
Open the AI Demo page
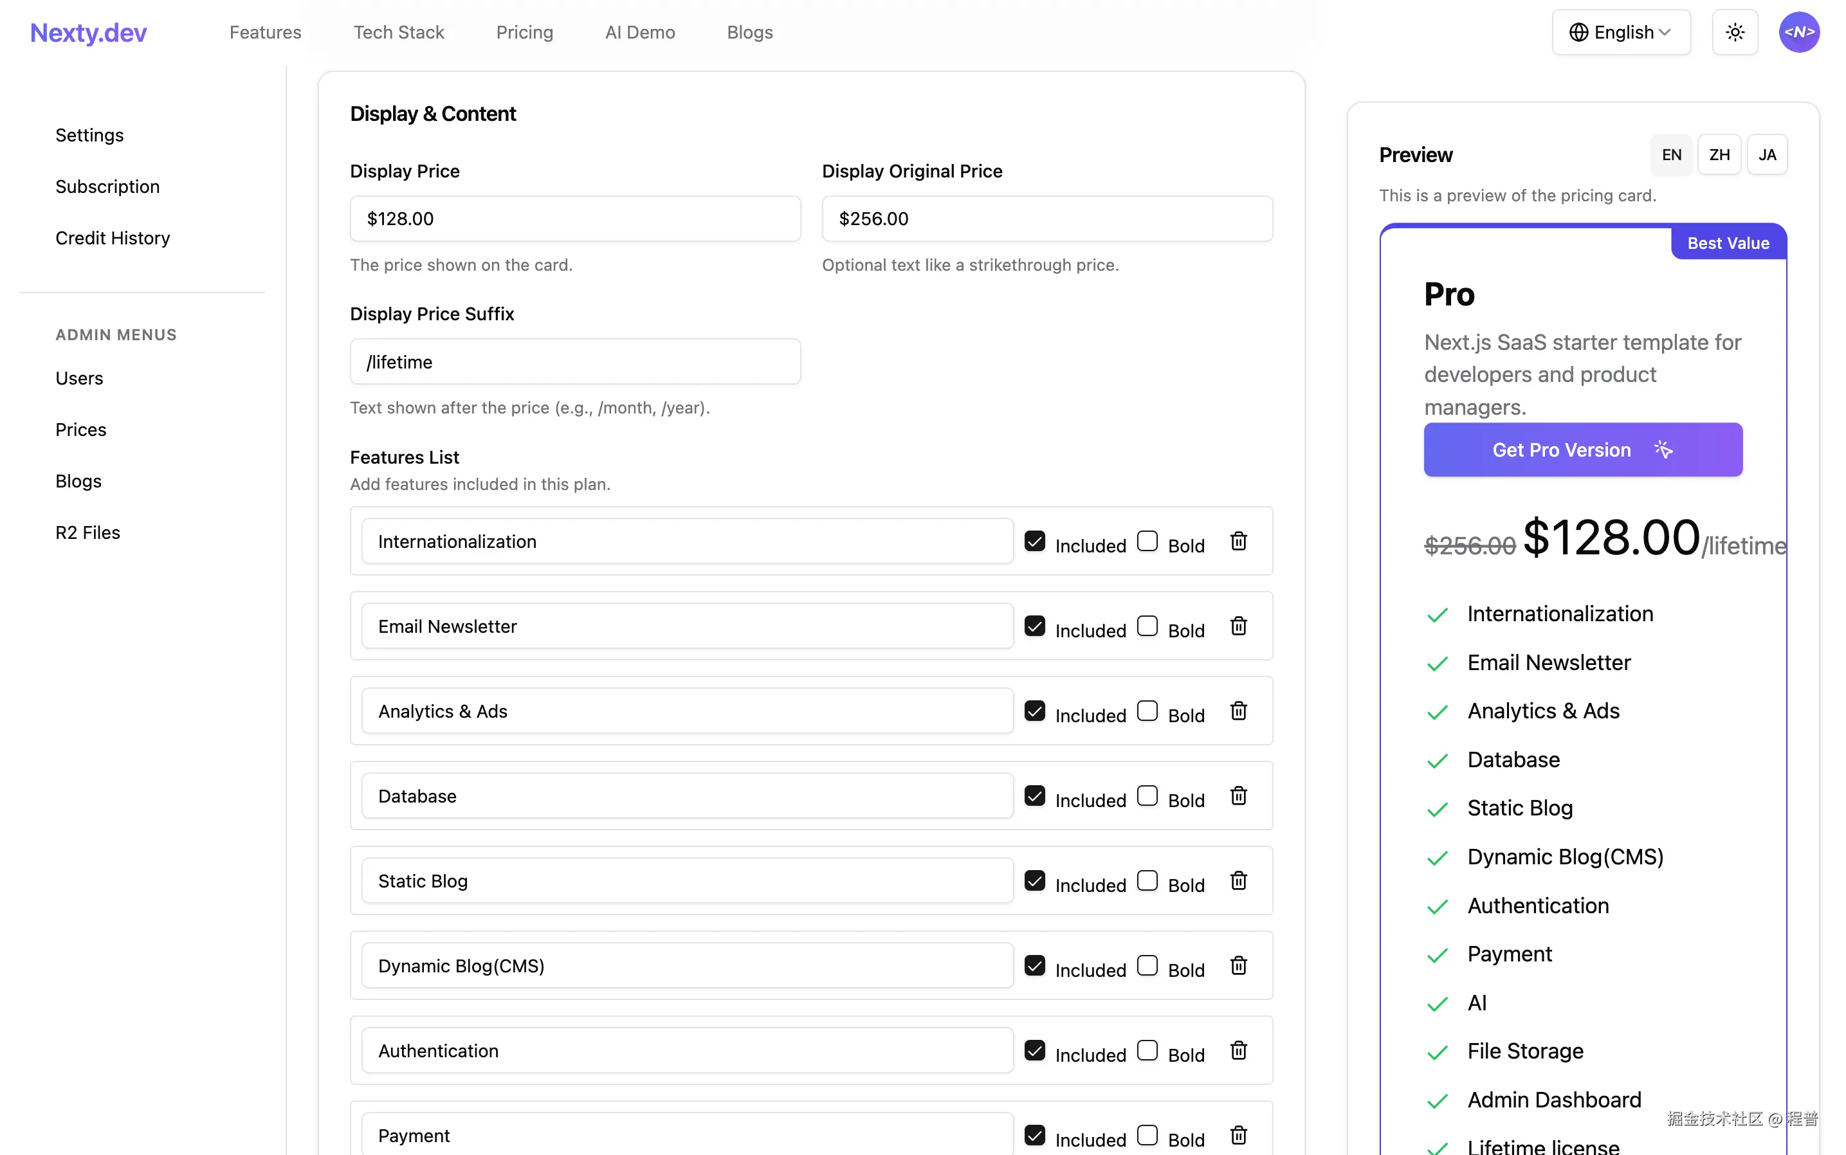pos(639,32)
